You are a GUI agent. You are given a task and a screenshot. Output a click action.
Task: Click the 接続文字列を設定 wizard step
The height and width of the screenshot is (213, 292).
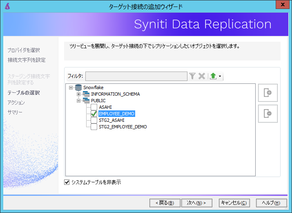coord(27,60)
